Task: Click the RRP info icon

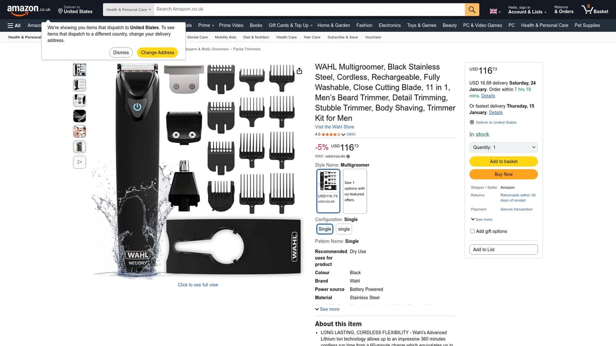Action: pyautogui.click(x=348, y=156)
